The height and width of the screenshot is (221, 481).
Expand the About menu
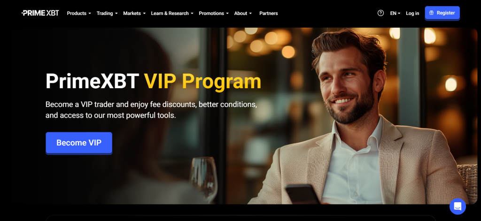click(x=243, y=14)
